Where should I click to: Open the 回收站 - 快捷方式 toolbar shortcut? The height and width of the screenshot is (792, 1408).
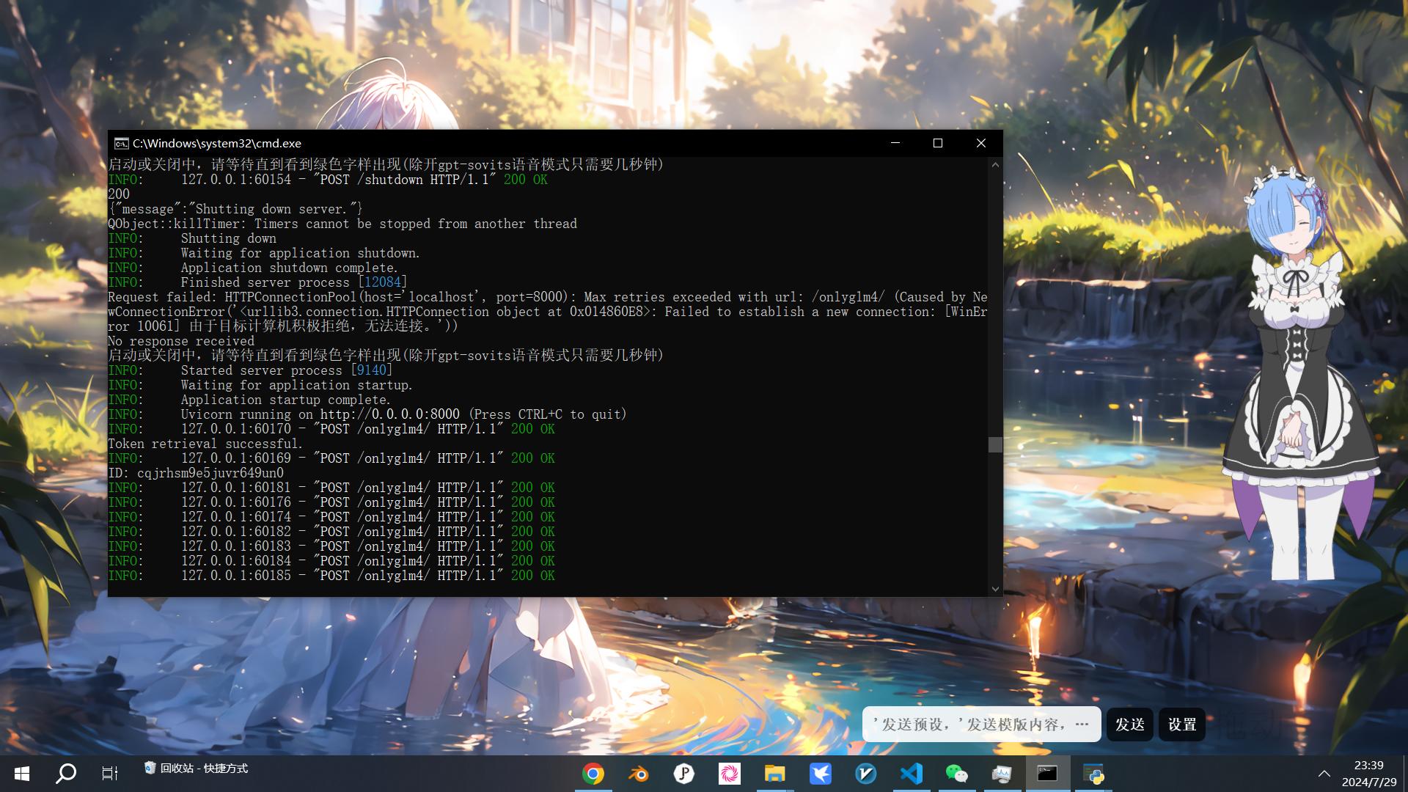point(196,768)
